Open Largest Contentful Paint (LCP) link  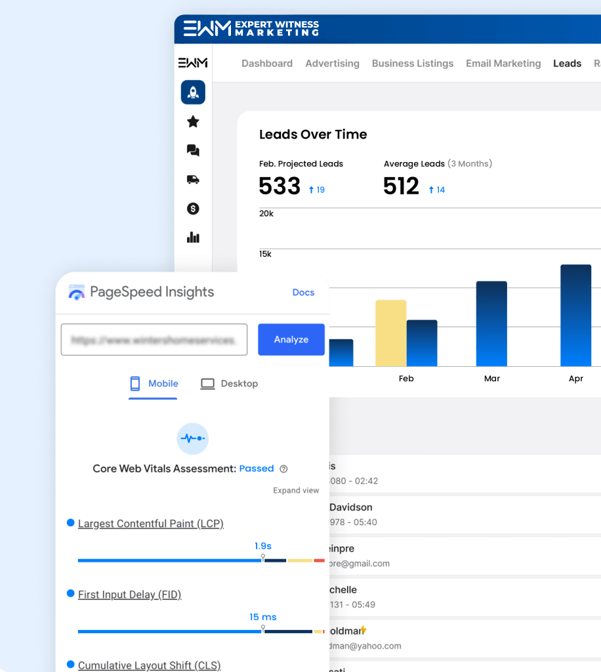click(x=150, y=524)
